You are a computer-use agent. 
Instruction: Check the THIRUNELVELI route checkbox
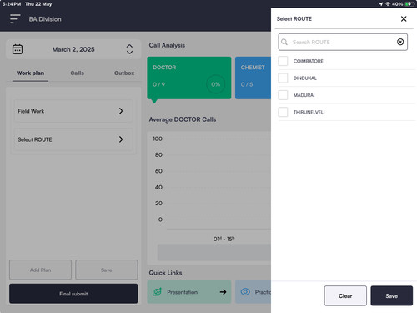pos(283,112)
